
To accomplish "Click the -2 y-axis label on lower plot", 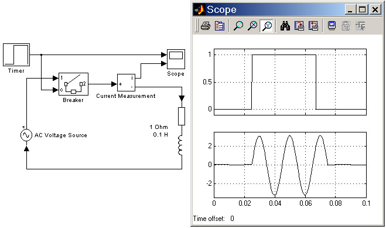I will click(x=209, y=183).
